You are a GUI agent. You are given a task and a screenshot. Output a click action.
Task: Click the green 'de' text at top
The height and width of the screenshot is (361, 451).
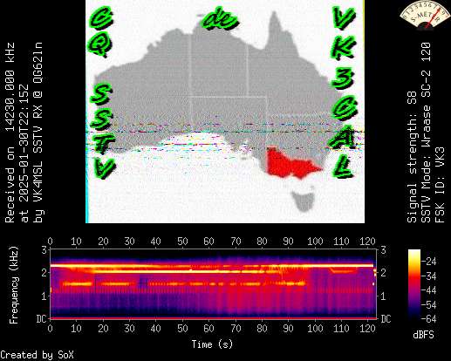tap(221, 19)
